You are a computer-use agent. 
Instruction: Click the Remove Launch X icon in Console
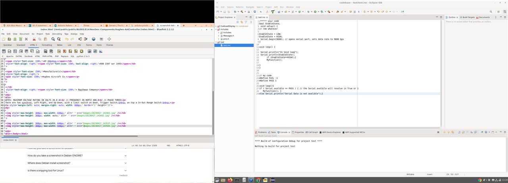(x=438, y=132)
